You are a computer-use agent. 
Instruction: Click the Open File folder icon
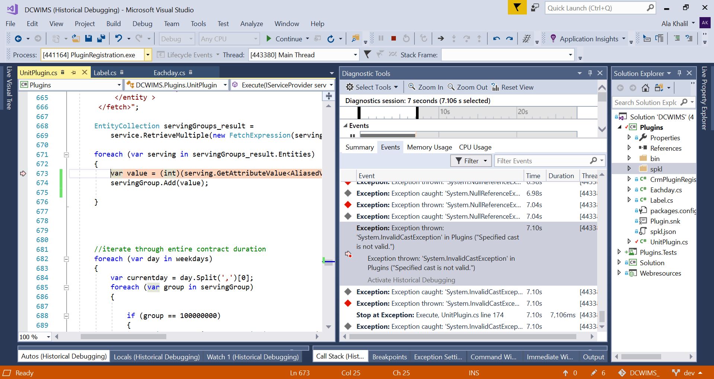click(76, 39)
